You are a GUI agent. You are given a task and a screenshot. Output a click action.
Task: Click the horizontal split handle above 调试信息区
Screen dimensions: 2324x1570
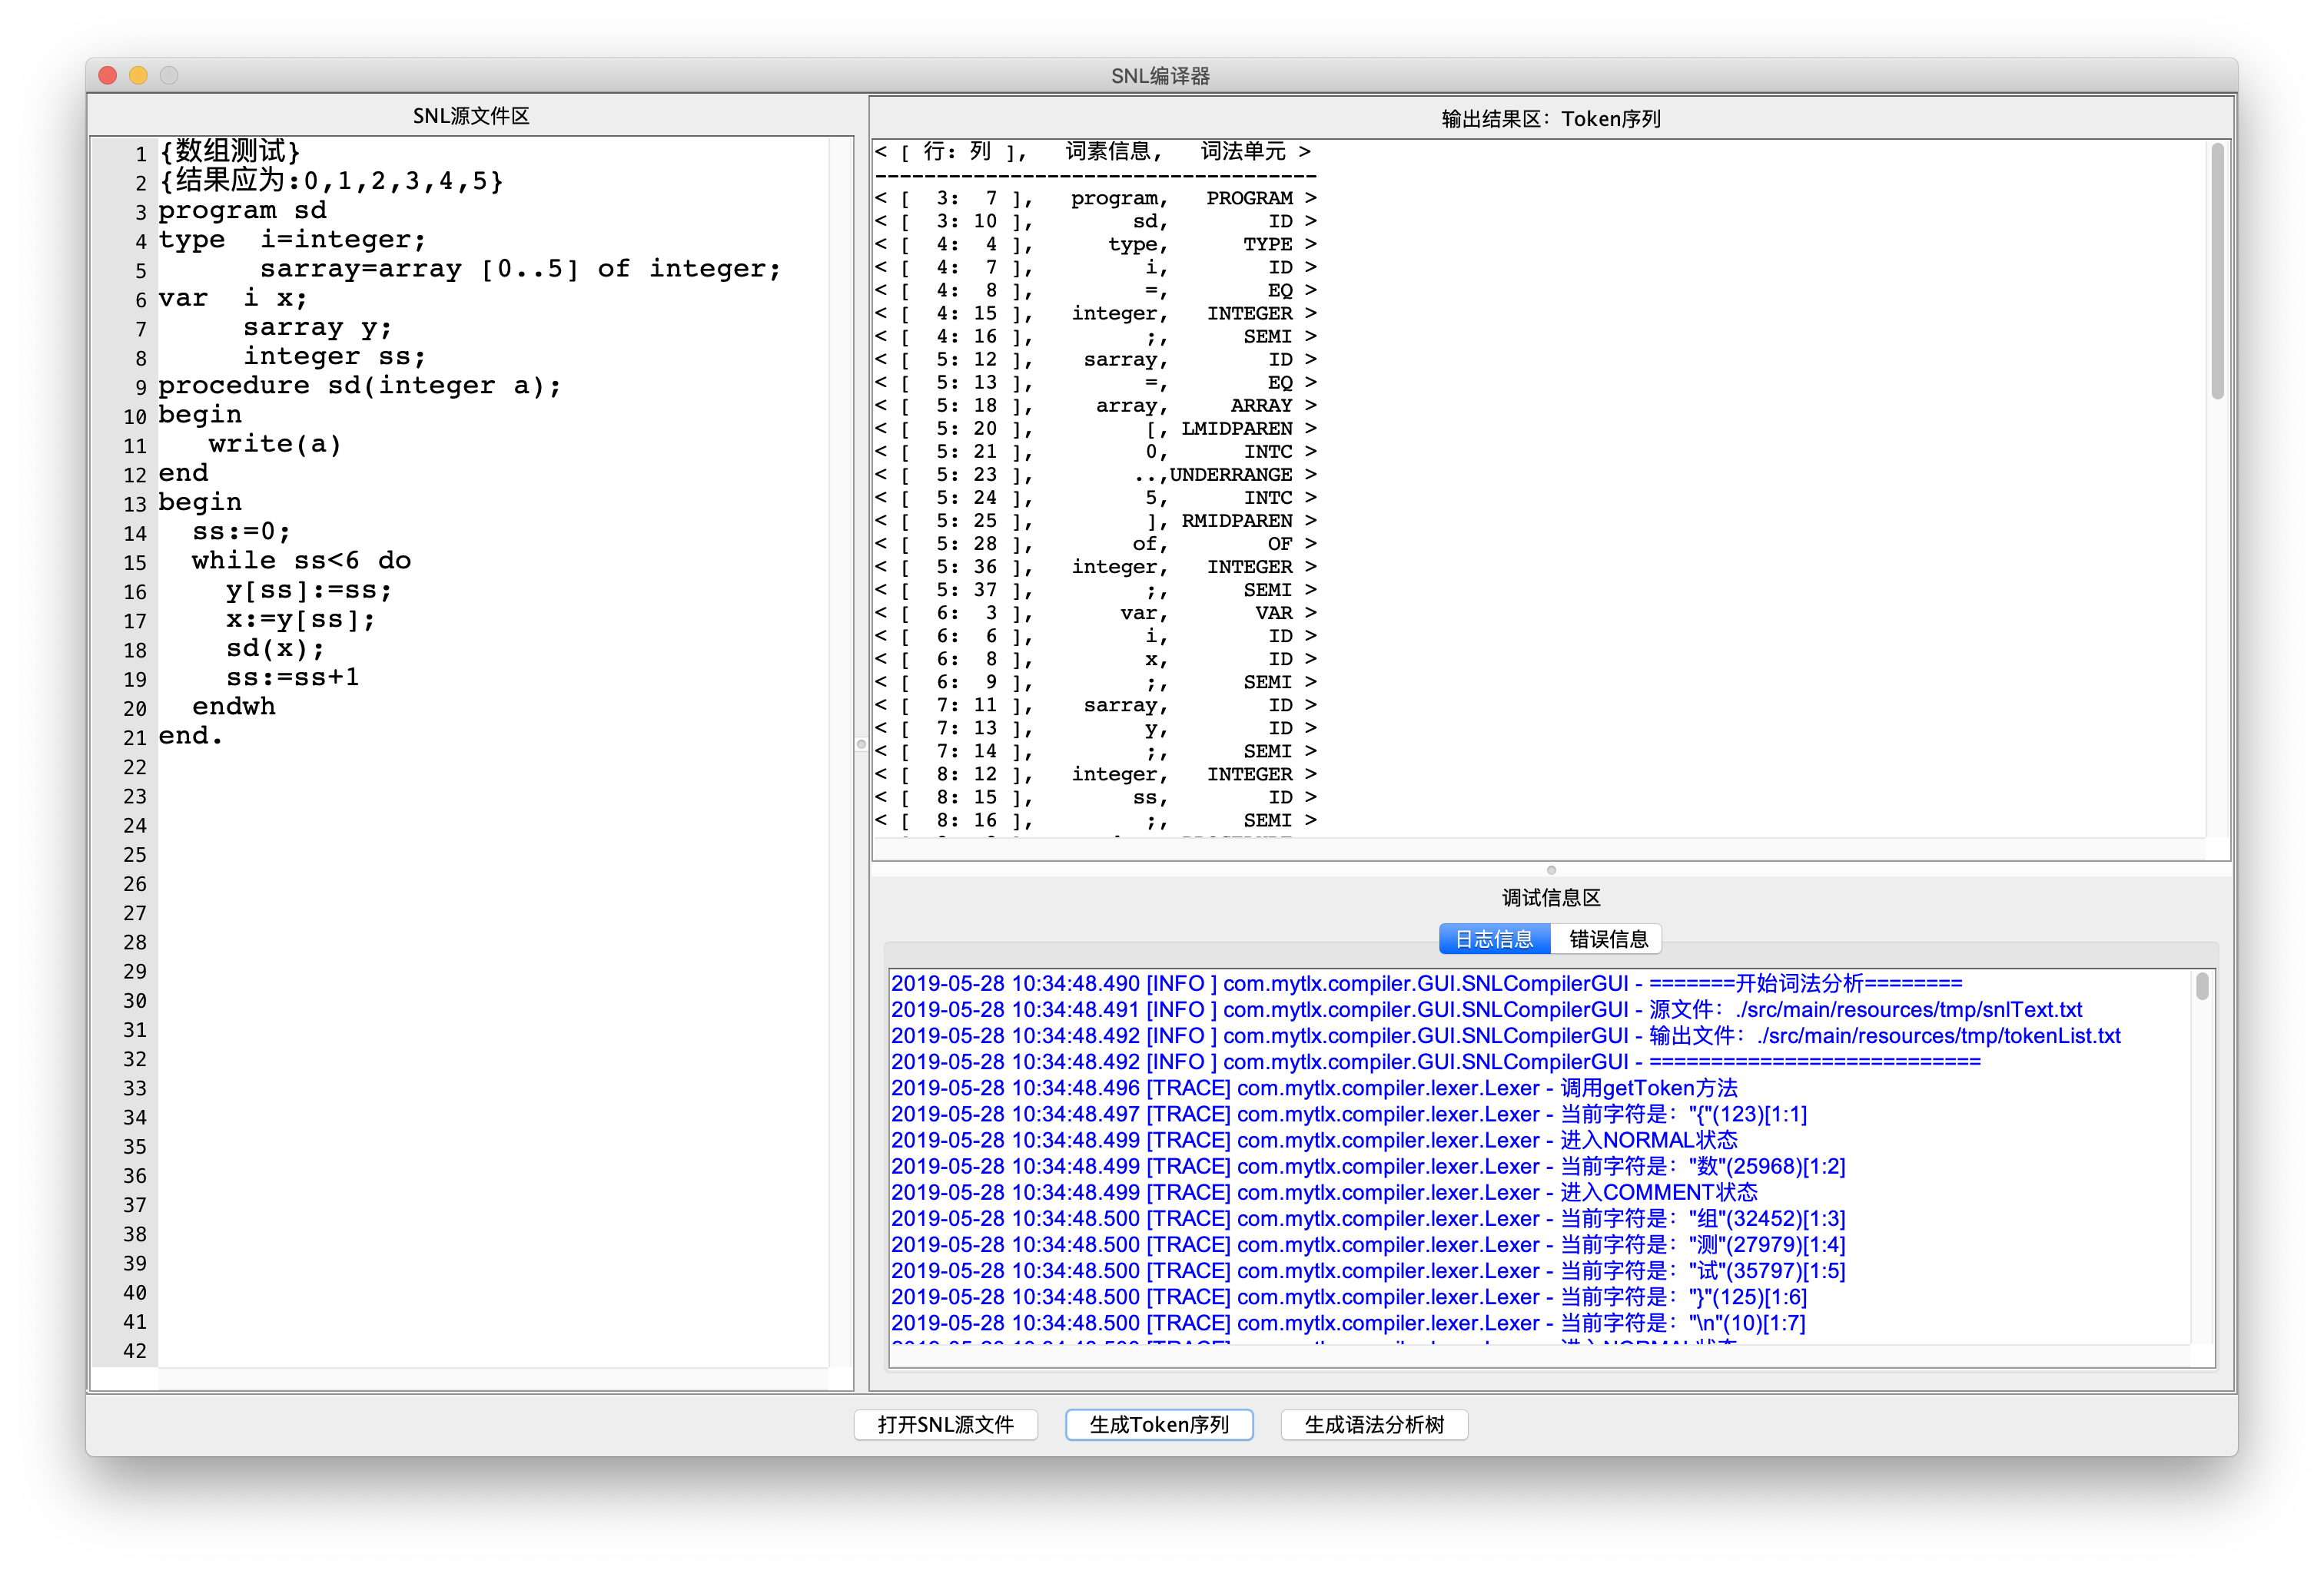[x=1551, y=869]
